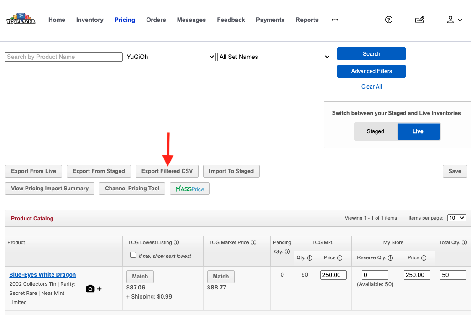Click Export Filtered CSV button

(167, 171)
